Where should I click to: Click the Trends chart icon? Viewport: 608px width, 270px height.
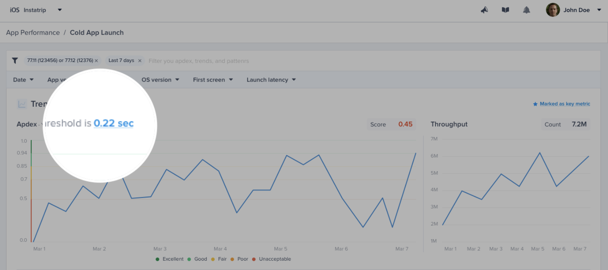[x=22, y=104]
